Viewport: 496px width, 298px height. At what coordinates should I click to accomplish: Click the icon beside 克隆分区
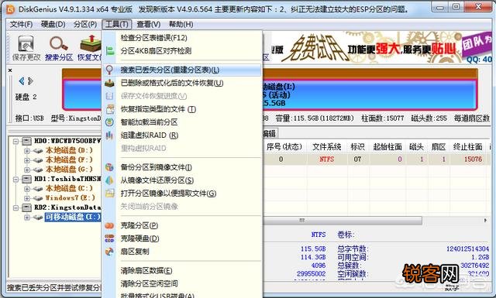coord(109,225)
